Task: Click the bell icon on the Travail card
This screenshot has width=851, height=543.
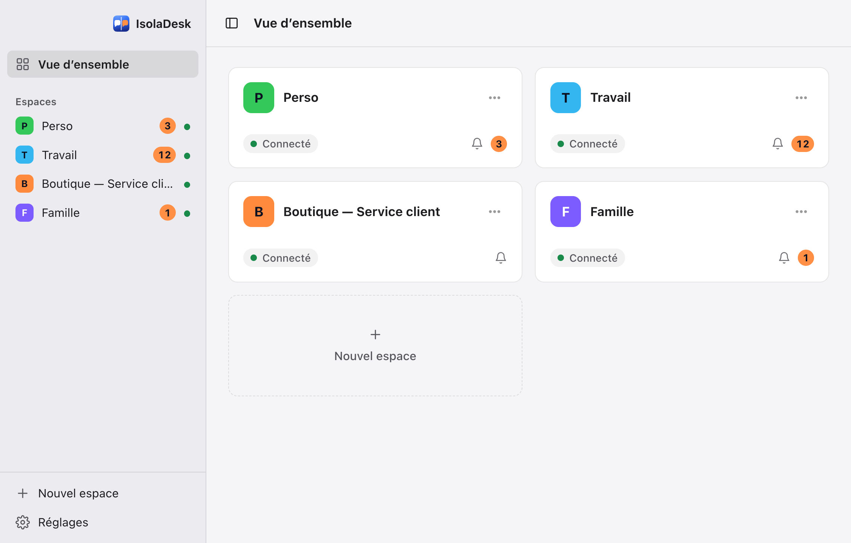Action: point(778,144)
